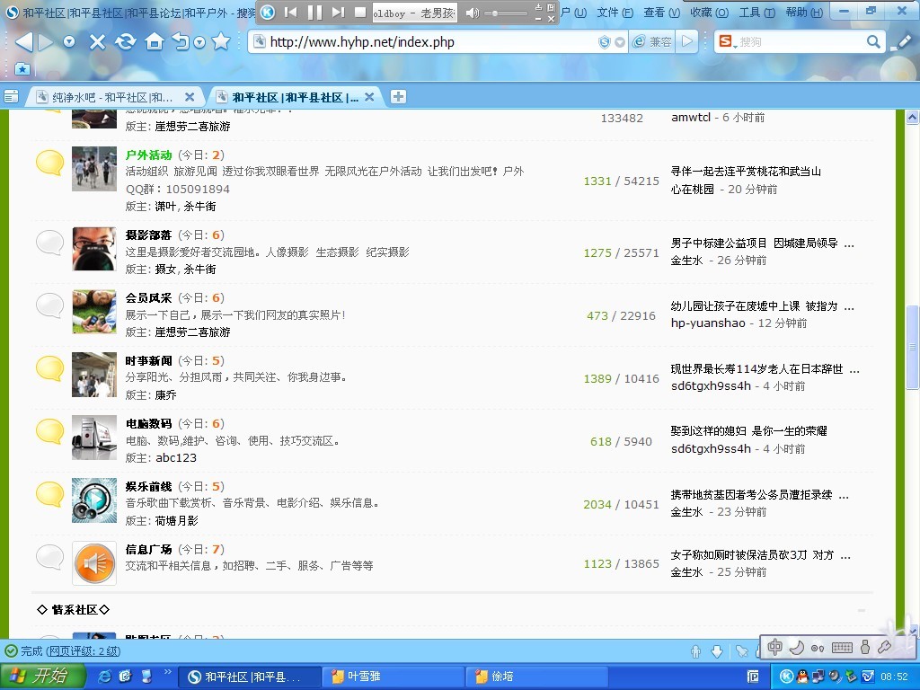Focus the 搜狗 search box

pyautogui.click(x=801, y=41)
